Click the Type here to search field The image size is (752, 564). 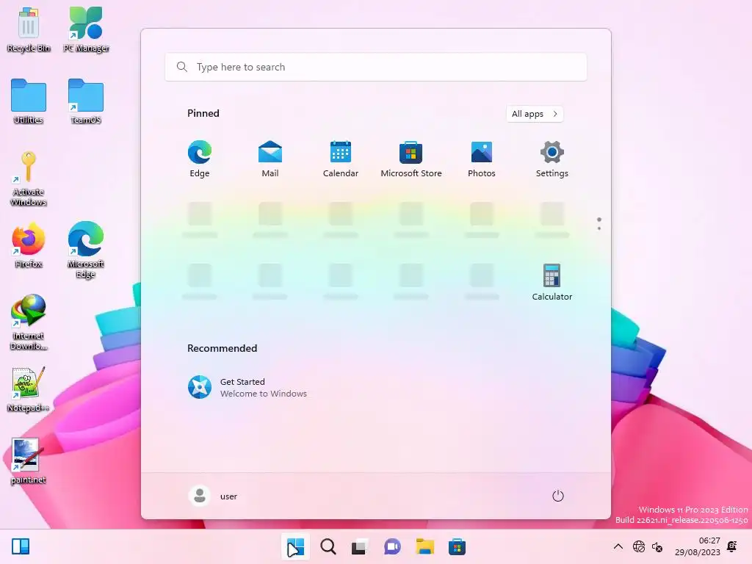[376, 67]
